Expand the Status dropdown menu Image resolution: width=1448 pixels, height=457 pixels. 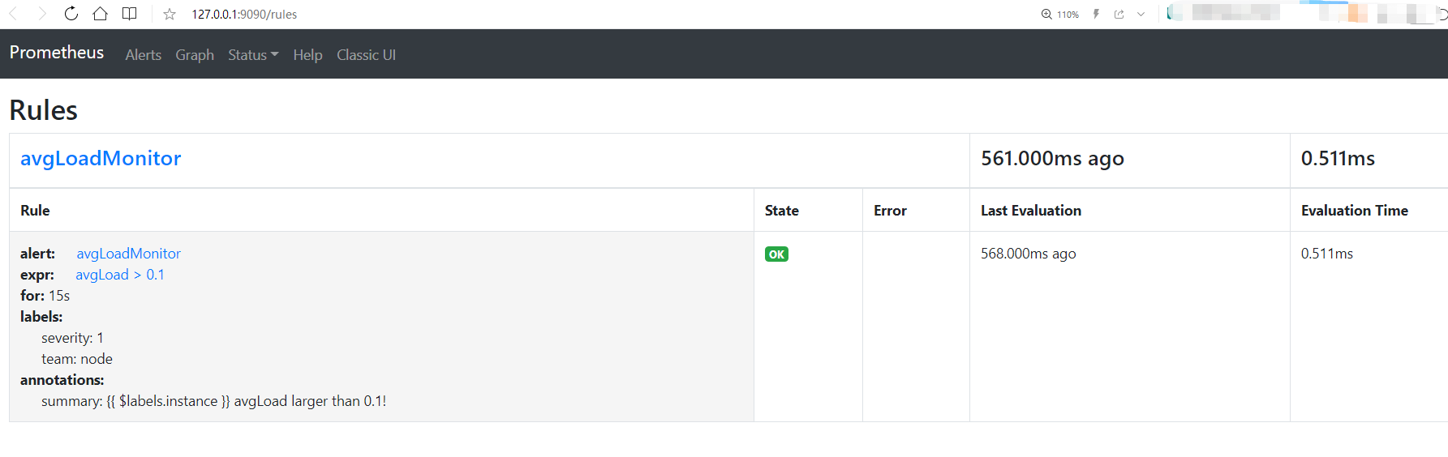[x=252, y=55]
